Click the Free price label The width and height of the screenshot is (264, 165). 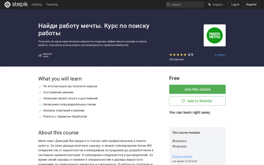point(174,78)
